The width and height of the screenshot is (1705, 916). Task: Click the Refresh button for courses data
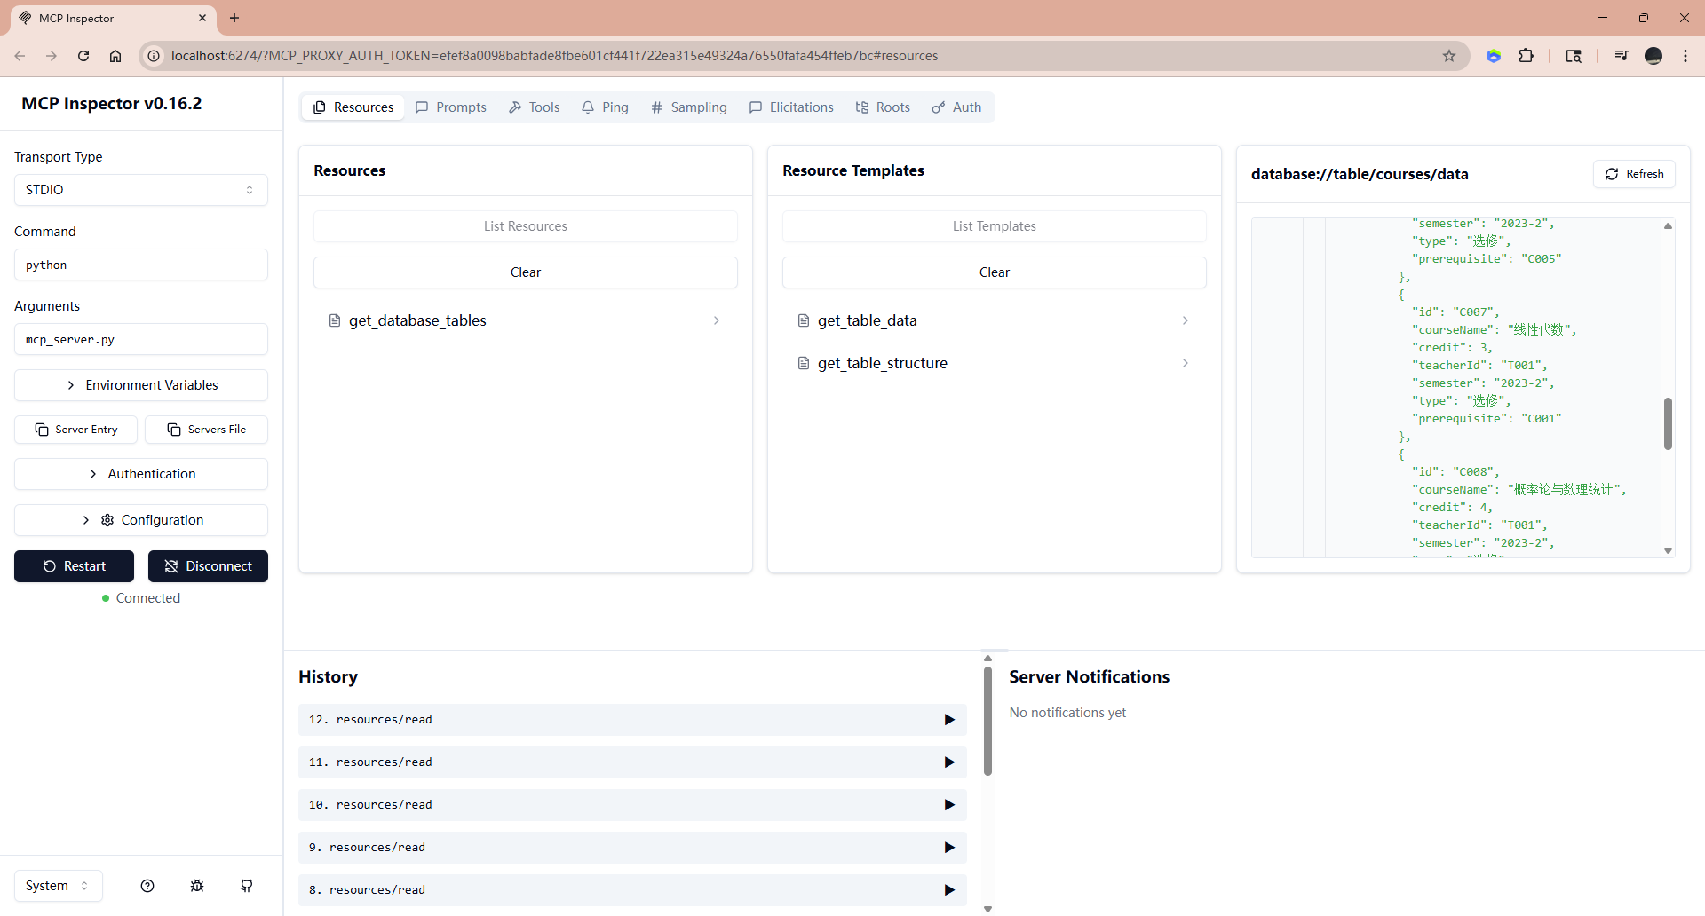(x=1634, y=174)
